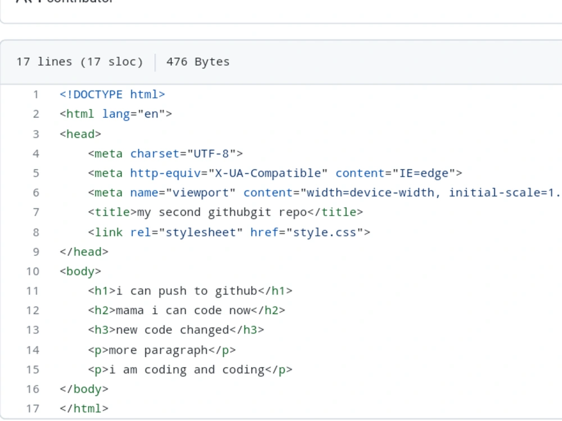The image size is (562, 421).
Task: Click the h1 'i can push to github' line
Action: (190, 291)
